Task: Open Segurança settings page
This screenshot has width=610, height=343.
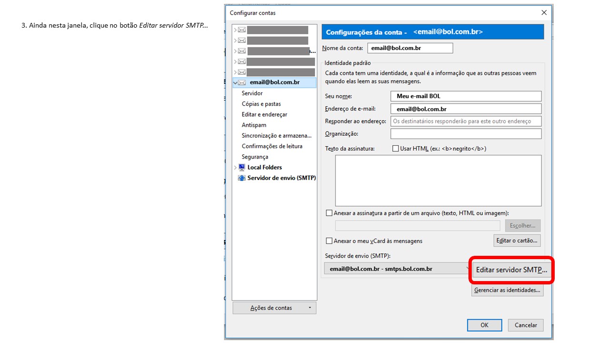Action: click(x=255, y=157)
